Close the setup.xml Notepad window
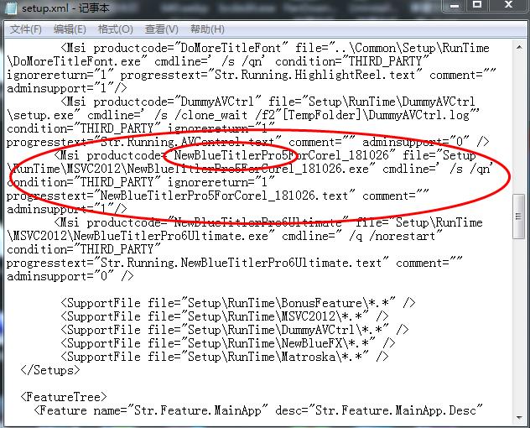530x428 pixels. [x=508, y=5]
